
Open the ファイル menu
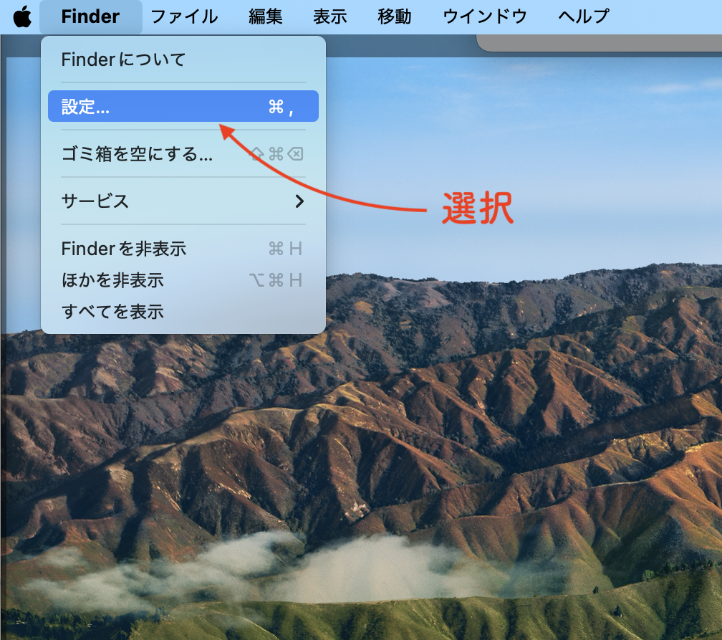pos(184,17)
